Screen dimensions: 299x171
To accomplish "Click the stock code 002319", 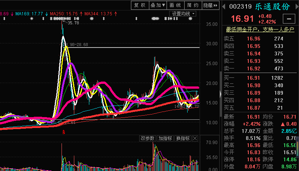I will (x=240, y=7).
